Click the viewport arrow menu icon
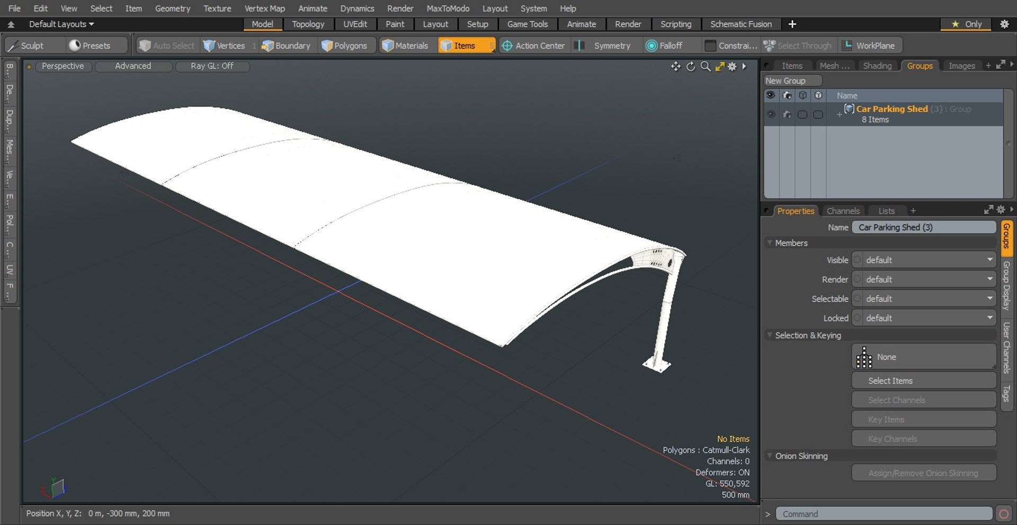Screen dimensions: 1017x525 [744, 66]
